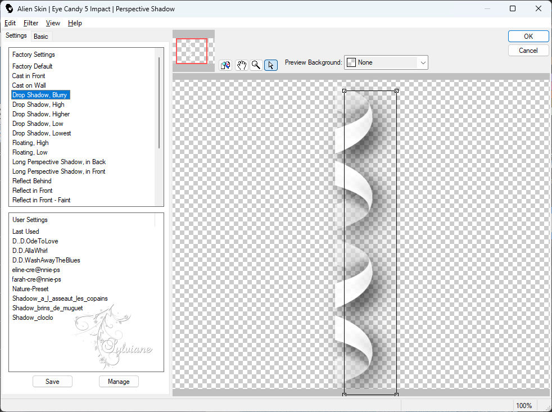Click the Manage presets button
Image resolution: width=552 pixels, height=412 pixels.
(119, 381)
